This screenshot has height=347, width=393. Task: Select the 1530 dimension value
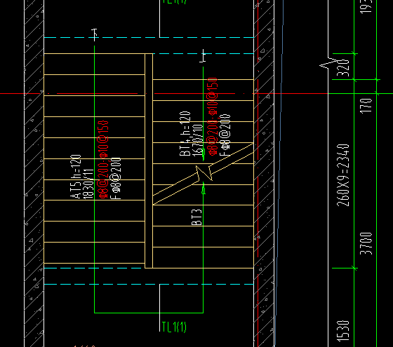(x=343, y=331)
